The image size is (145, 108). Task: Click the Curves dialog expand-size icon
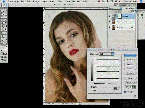(135, 96)
